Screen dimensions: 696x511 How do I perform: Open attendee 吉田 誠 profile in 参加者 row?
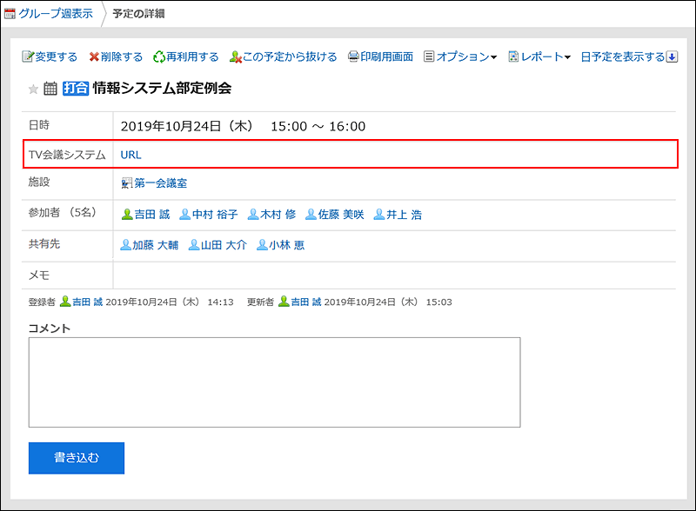[x=151, y=215]
